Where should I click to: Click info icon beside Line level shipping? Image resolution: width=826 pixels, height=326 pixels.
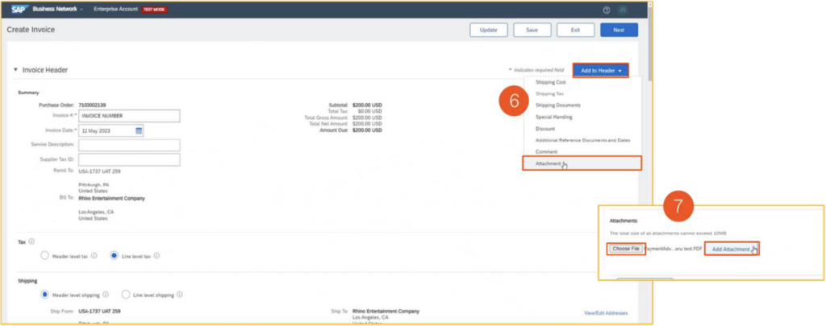click(180, 295)
